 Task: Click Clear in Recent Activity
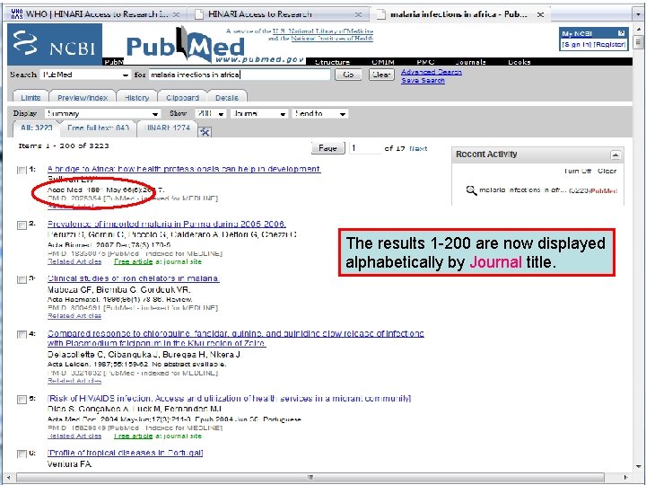pyautogui.click(x=607, y=171)
